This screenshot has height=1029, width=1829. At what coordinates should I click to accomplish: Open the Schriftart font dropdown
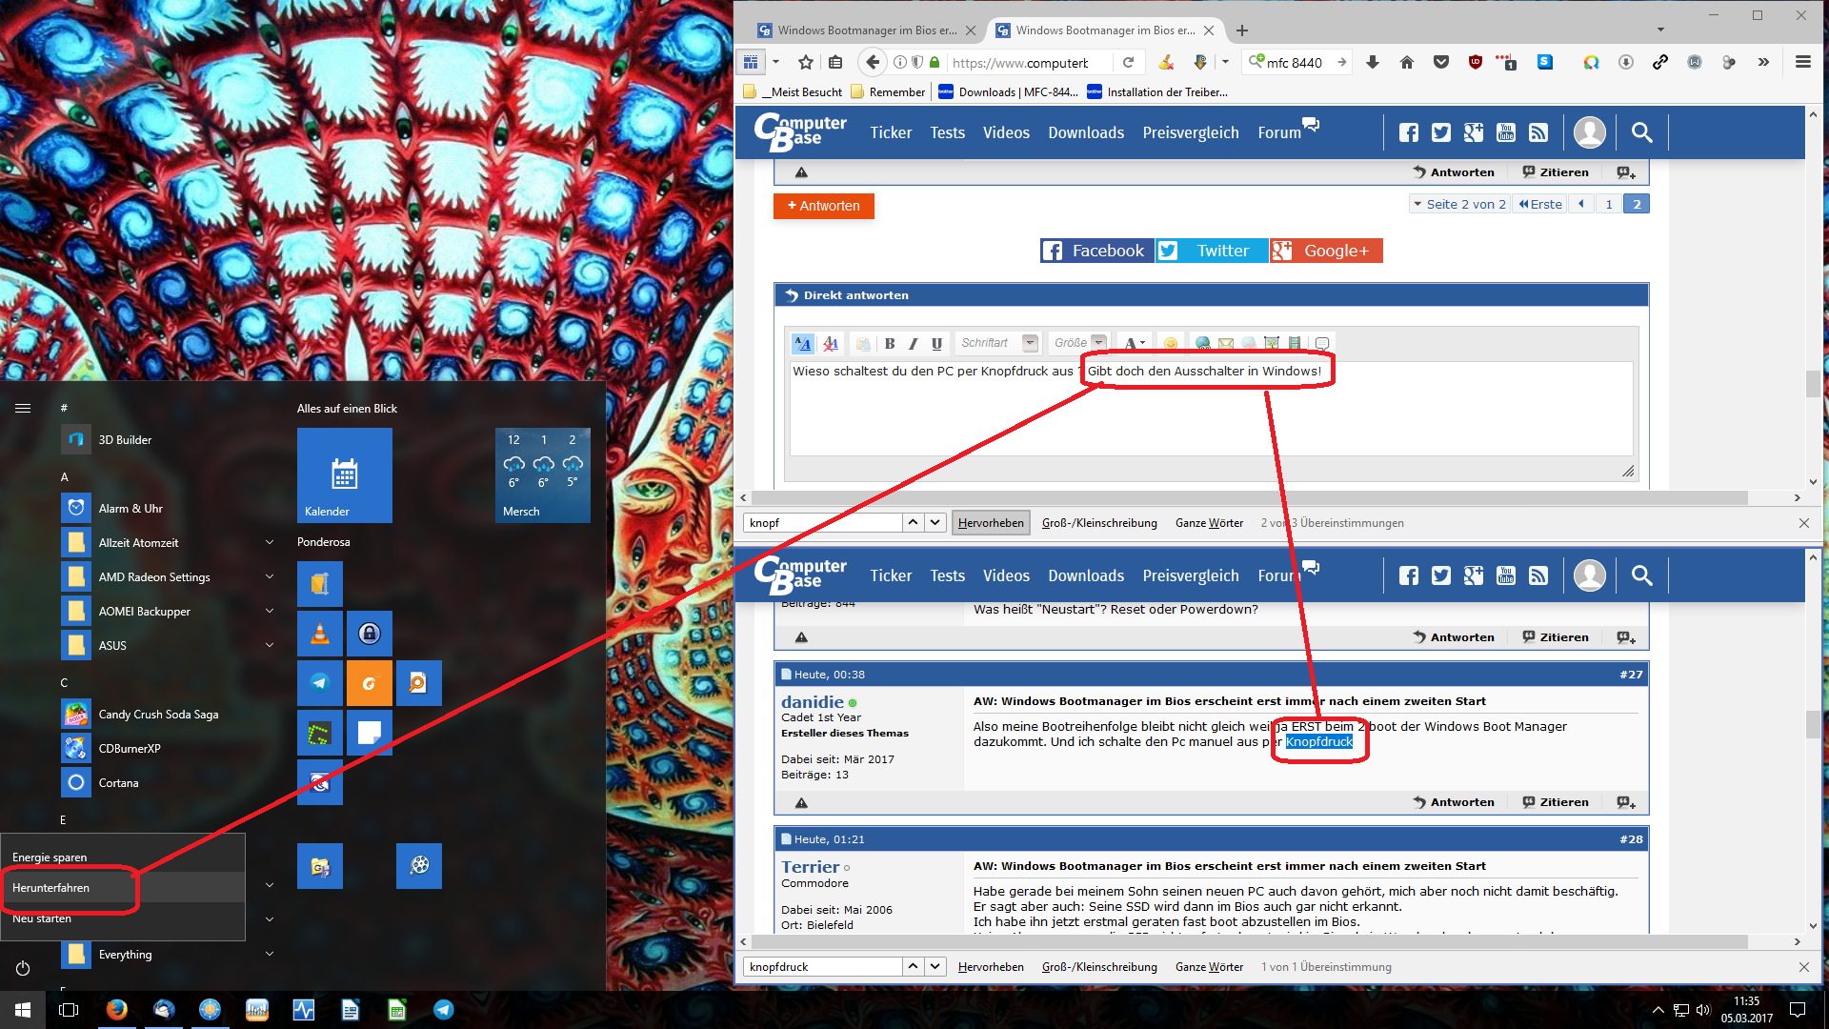[1030, 343]
